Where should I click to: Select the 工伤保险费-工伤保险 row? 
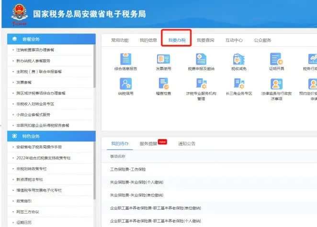point(209,169)
